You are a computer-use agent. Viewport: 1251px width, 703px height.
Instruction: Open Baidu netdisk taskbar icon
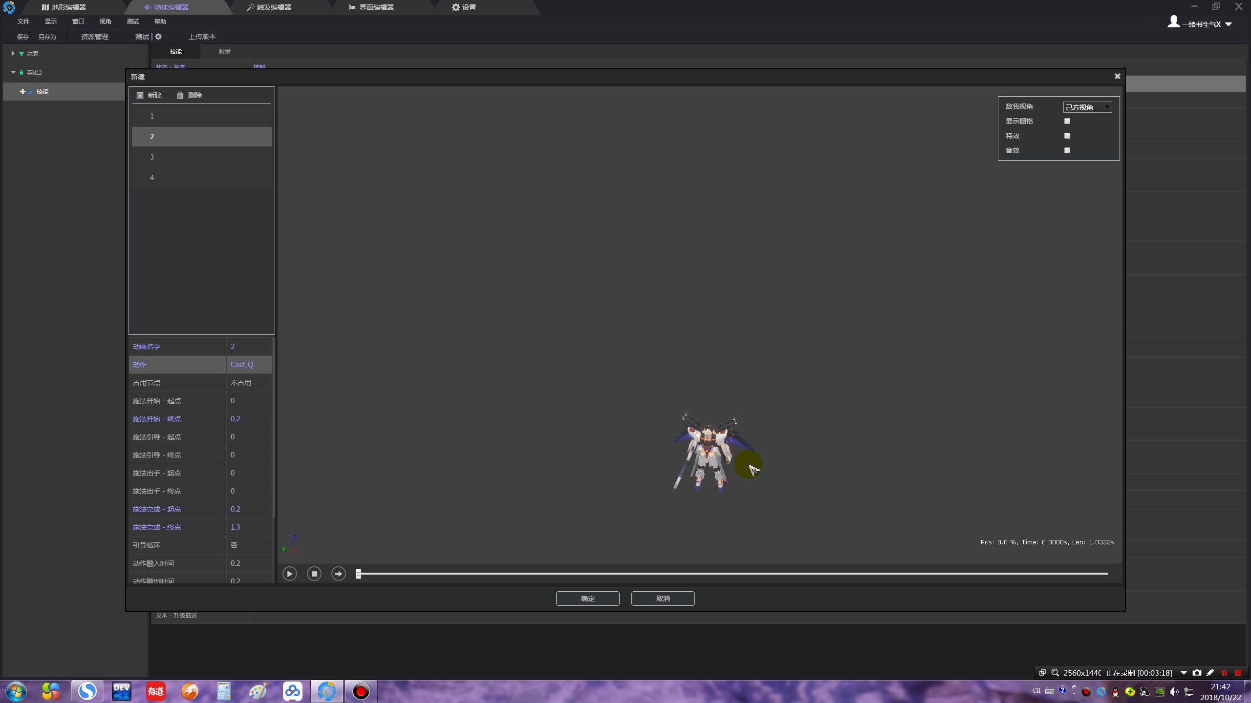point(292,692)
